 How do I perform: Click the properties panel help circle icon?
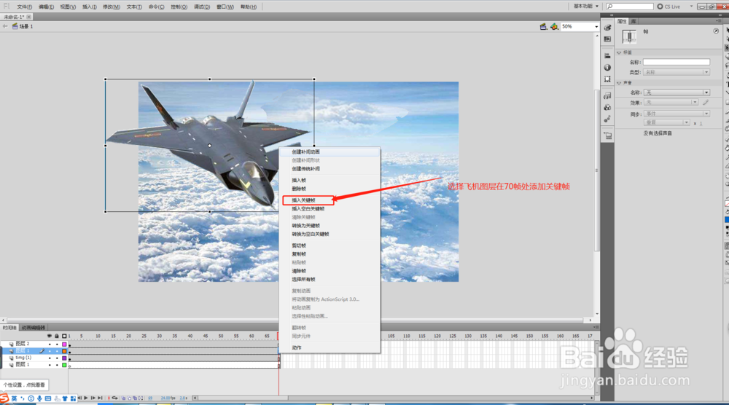coord(716,31)
